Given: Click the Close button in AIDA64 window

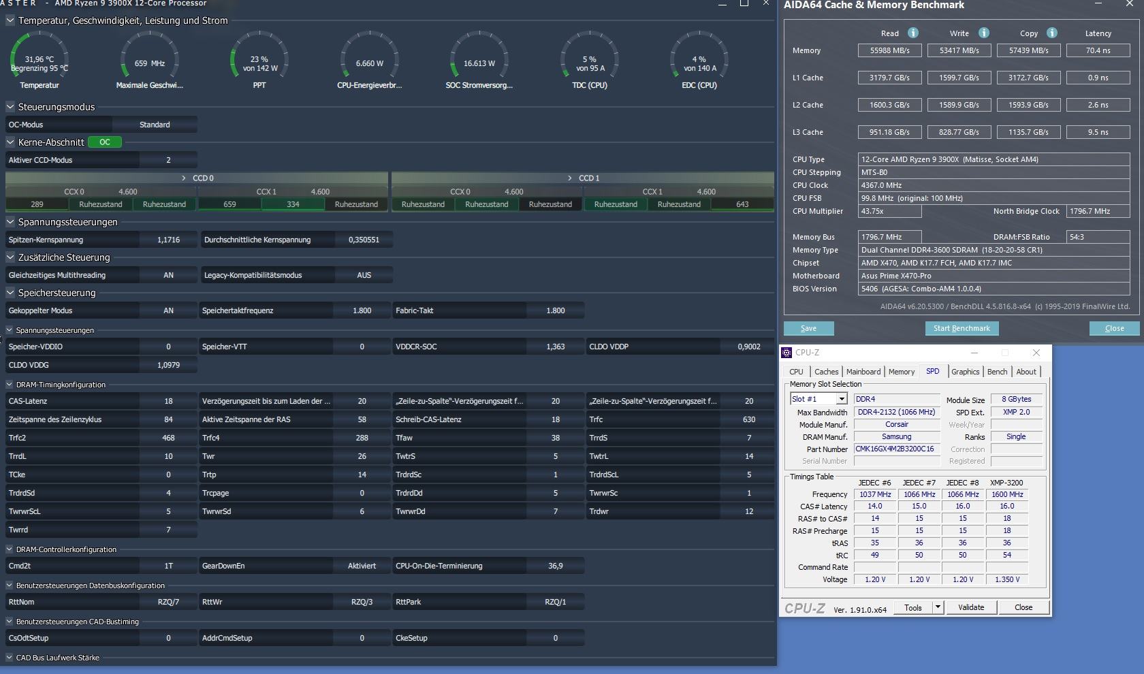Looking at the screenshot, I should [1114, 328].
